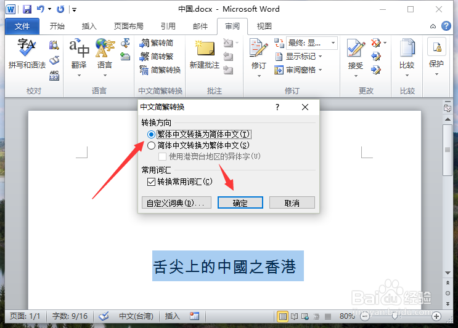Click the 语言 language globe icon
This screenshot has width=458, height=328.
point(105,48)
